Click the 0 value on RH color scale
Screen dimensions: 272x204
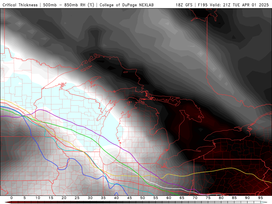pyautogui.click(x=12, y=198)
